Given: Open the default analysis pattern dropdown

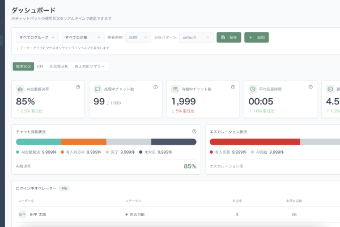Looking at the screenshot, I should tap(196, 37).
